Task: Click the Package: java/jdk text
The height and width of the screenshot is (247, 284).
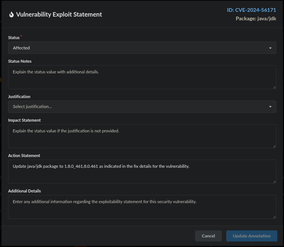Action: click(x=256, y=19)
